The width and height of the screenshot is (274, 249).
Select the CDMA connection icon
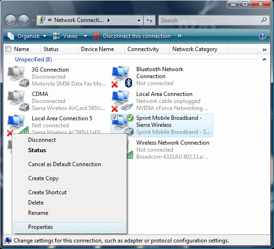pos(18,101)
